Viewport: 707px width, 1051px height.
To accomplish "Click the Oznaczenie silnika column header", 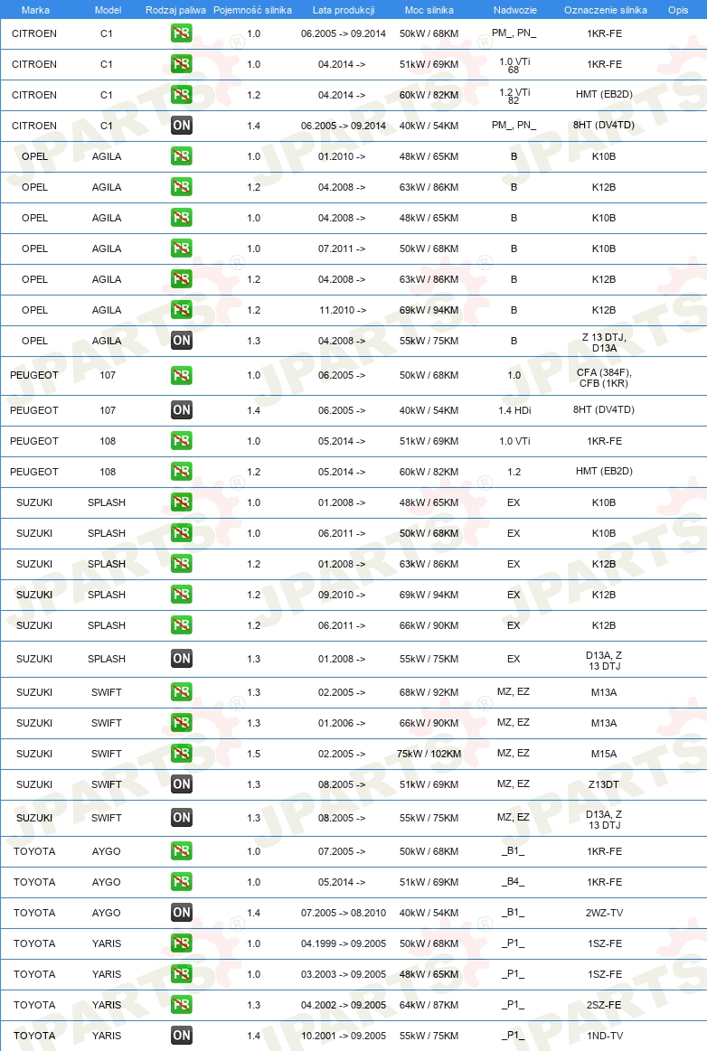I will 606,10.
